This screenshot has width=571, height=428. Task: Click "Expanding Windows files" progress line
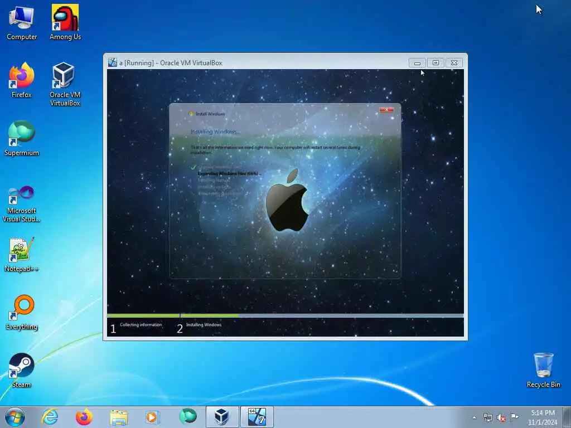[x=229, y=174]
